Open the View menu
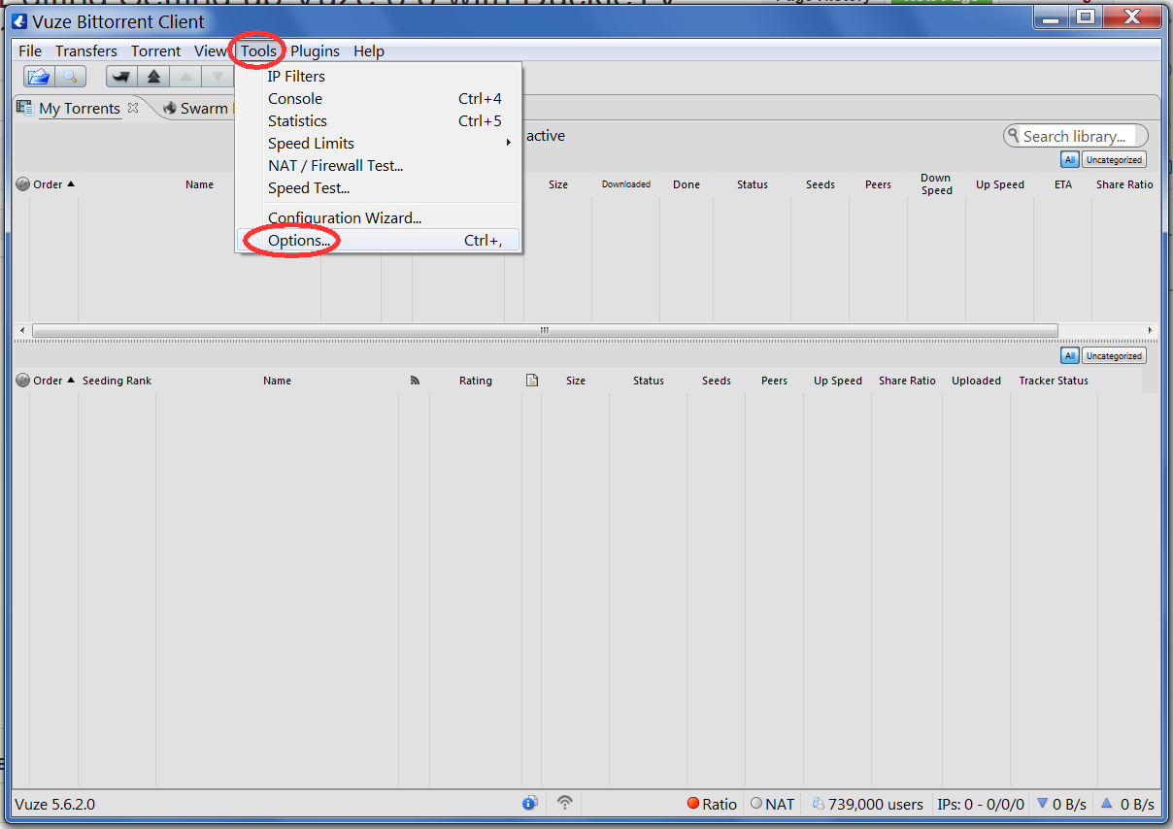 click(211, 50)
